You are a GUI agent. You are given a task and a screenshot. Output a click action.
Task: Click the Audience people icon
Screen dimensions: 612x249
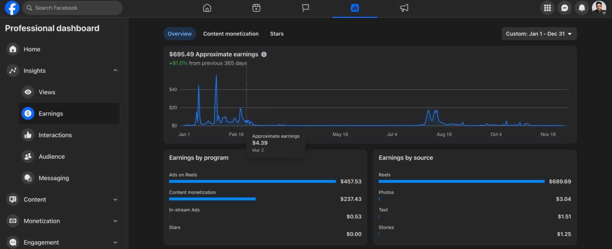pos(28,157)
